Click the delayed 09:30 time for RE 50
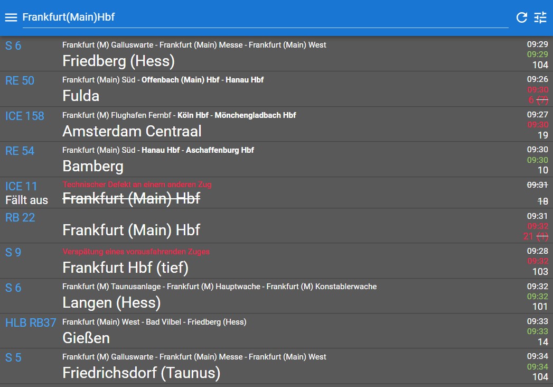This screenshot has height=387, width=553. click(x=538, y=90)
